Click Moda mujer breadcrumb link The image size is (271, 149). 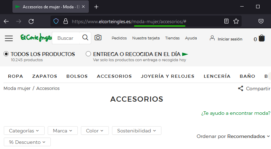point(17,88)
